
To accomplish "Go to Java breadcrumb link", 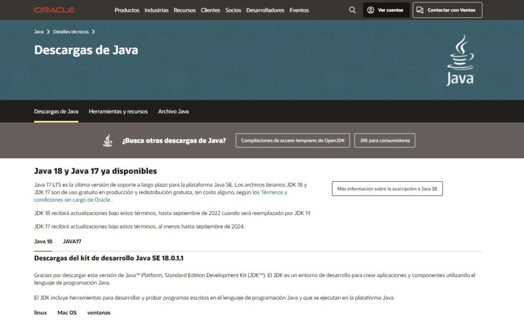I will (x=39, y=32).
